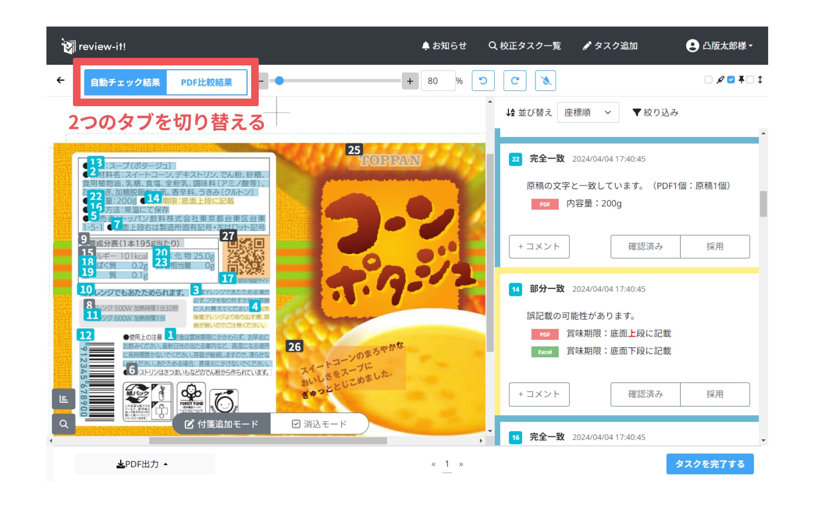815x508 pixels.
Task: Click marker 17 below the QR code
Action: click(x=227, y=278)
